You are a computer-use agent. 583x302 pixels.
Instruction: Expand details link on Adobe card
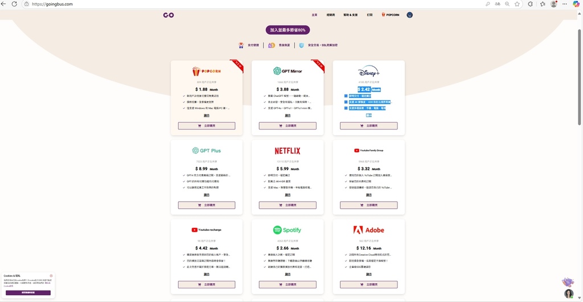click(x=368, y=274)
